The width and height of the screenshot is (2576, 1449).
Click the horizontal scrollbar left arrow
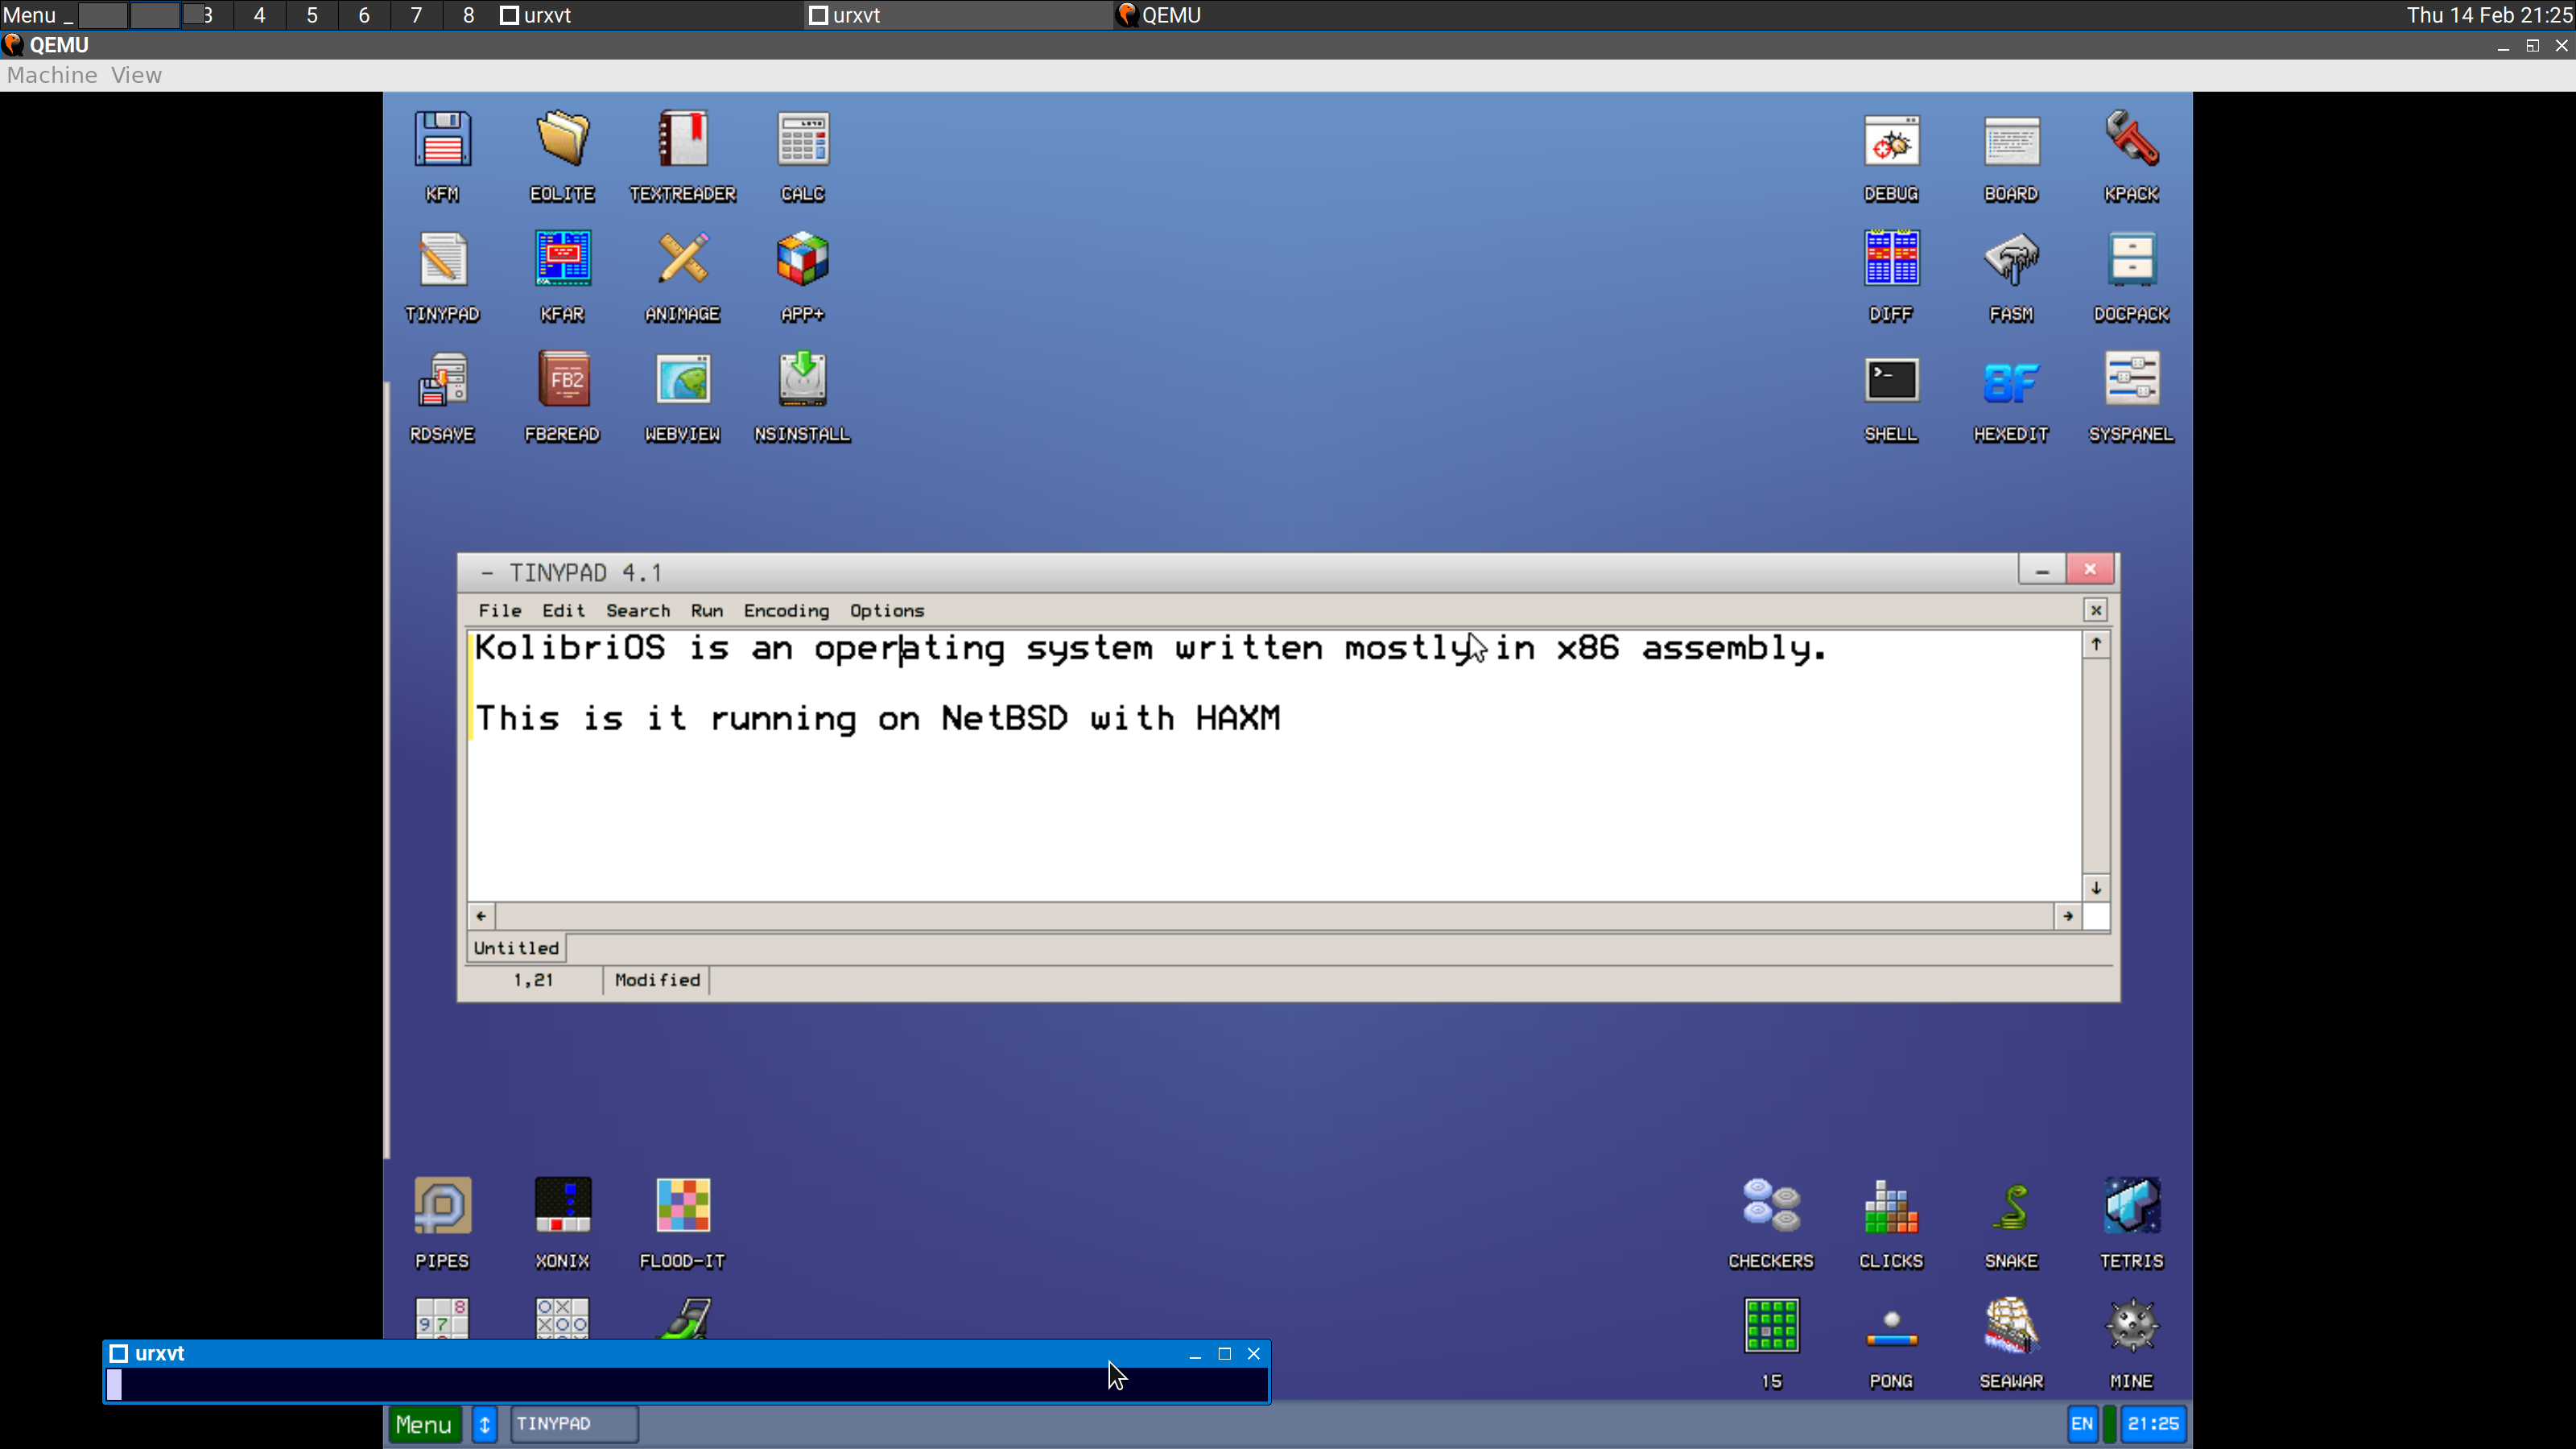481,916
